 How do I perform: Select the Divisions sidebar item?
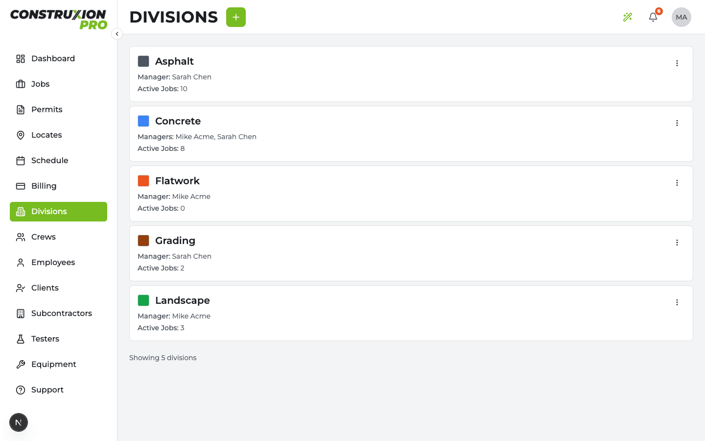58,212
